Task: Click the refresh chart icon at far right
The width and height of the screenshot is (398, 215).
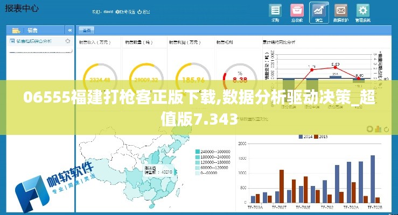Action: tap(386, 129)
